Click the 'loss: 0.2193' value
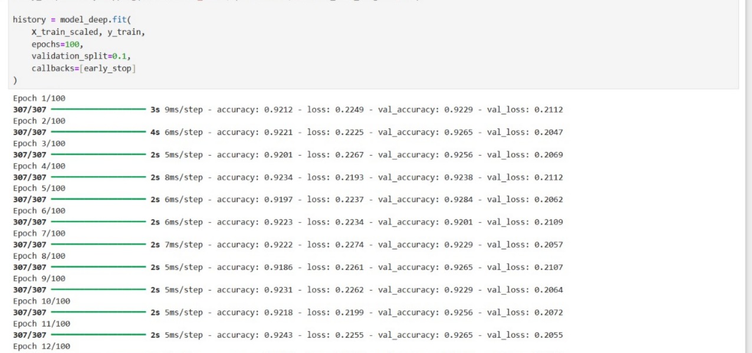752x353 pixels. pos(336,177)
